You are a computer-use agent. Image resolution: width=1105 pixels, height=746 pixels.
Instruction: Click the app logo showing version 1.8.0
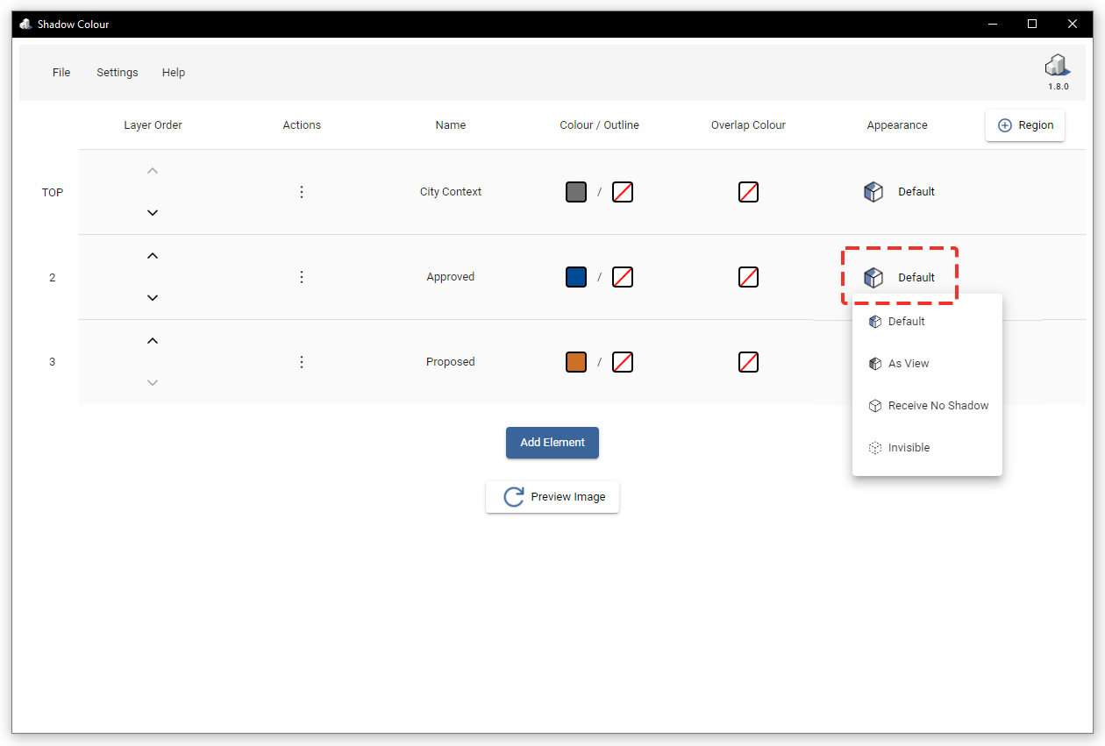tap(1057, 66)
